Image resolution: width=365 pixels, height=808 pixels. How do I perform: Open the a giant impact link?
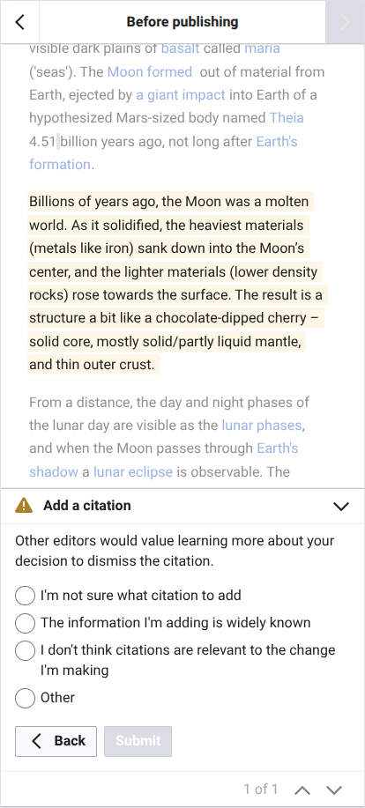coord(181,95)
